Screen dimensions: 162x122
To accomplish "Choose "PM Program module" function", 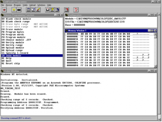I will pos(13,38).
